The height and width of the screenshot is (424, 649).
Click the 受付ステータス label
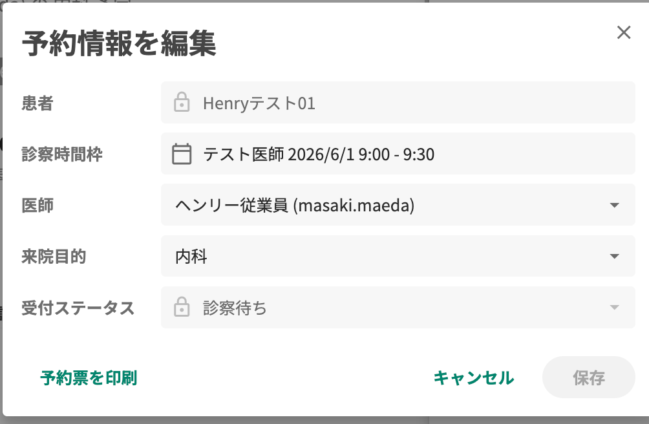pyautogui.click(x=78, y=308)
